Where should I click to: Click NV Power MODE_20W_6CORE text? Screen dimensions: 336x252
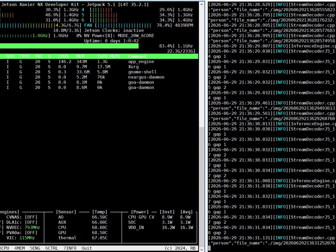(x=119, y=36)
